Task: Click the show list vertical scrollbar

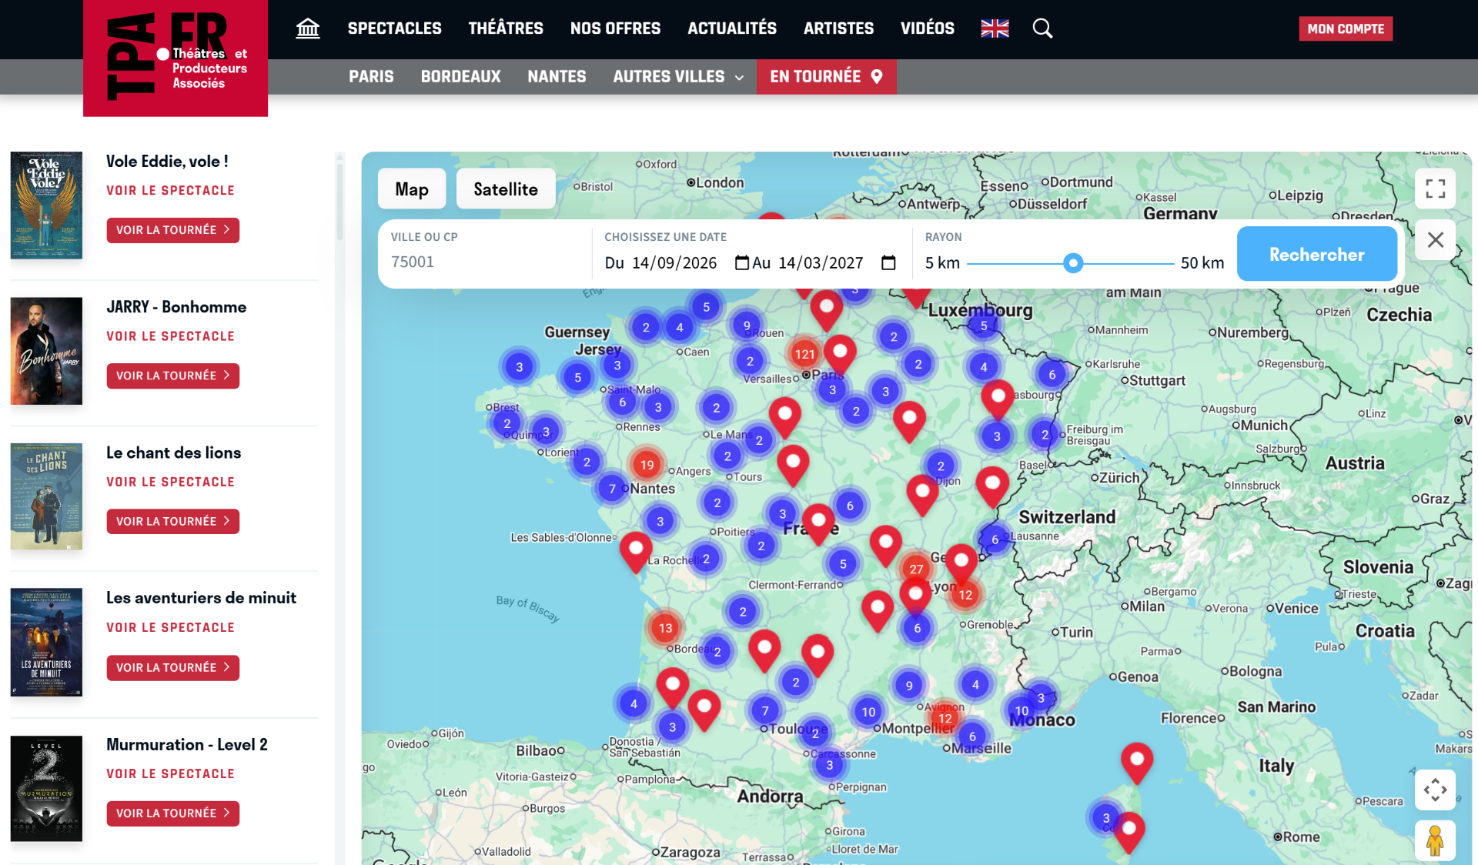Action: (339, 200)
